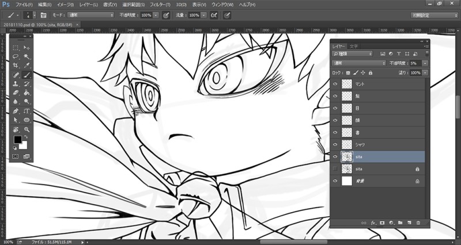This screenshot has height=245, width=461.
Task: Open the brush opacity slider dropdown
Action: click(x=156, y=16)
